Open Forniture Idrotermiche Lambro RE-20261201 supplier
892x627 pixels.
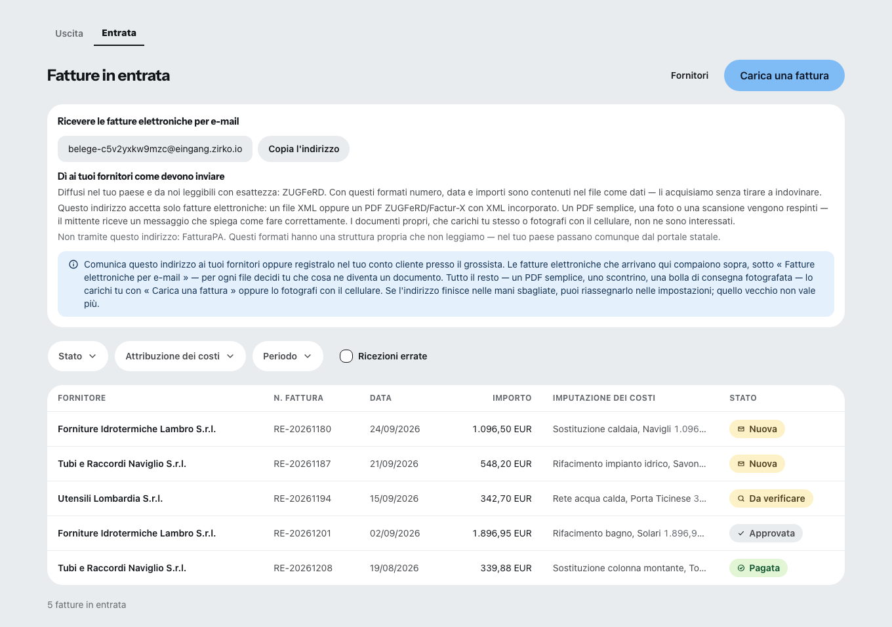click(x=136, y=533)
